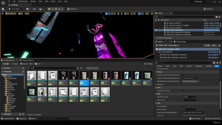222x125 pixels.
Task: Activate the Rotate tool in viewport
Action: (112, 14)
